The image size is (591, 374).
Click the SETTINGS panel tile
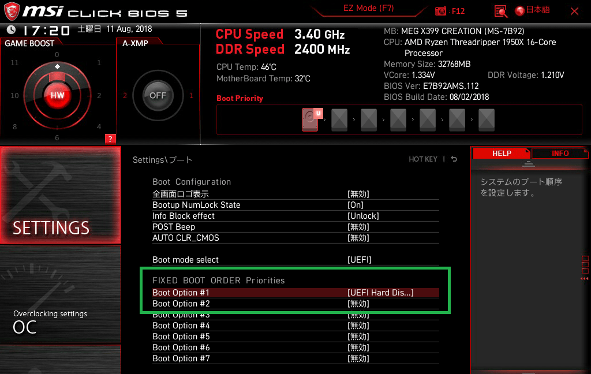(x=60, y=195)
